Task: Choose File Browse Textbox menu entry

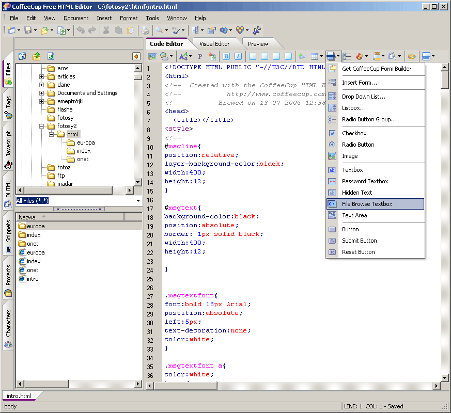Action: pos(376,204)
